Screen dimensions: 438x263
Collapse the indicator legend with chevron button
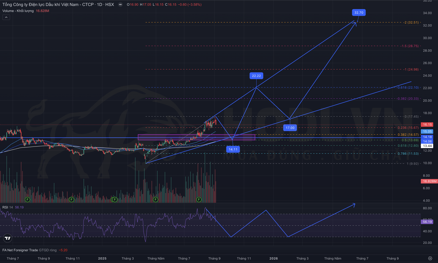click(x=6, y=17)
